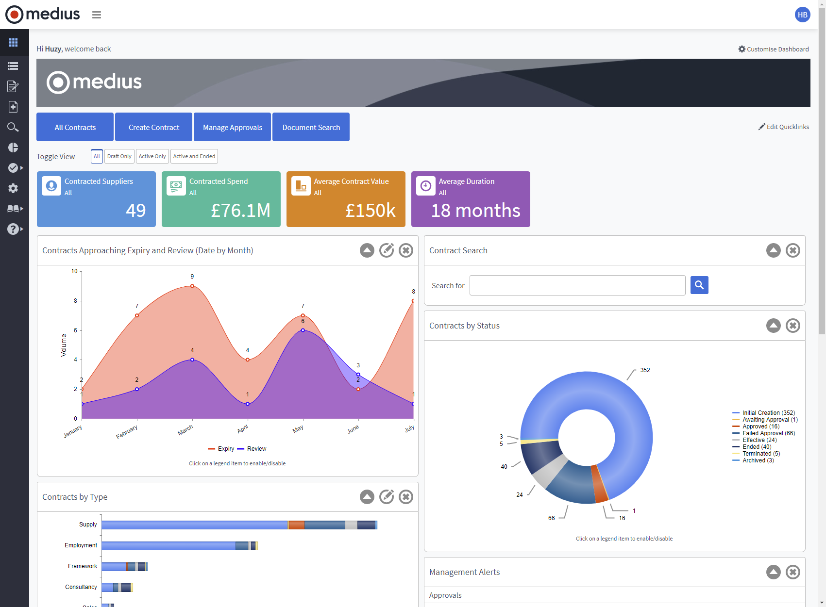
Task: Select the Active and Ended toggle view
Action: (194, 156)
